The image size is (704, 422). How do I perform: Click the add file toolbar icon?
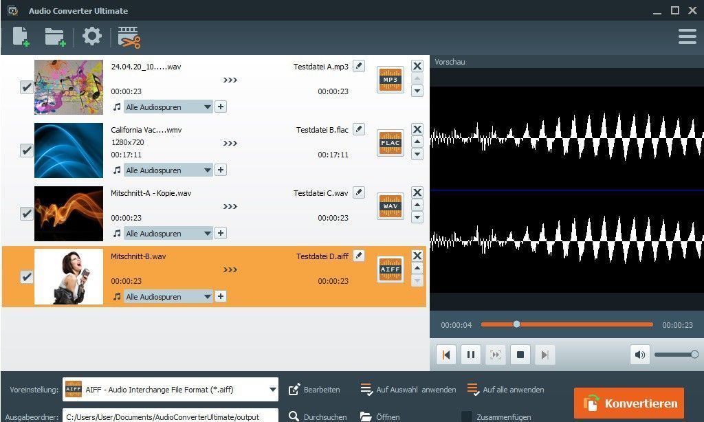pyautogui.click(x=21, y=36)
